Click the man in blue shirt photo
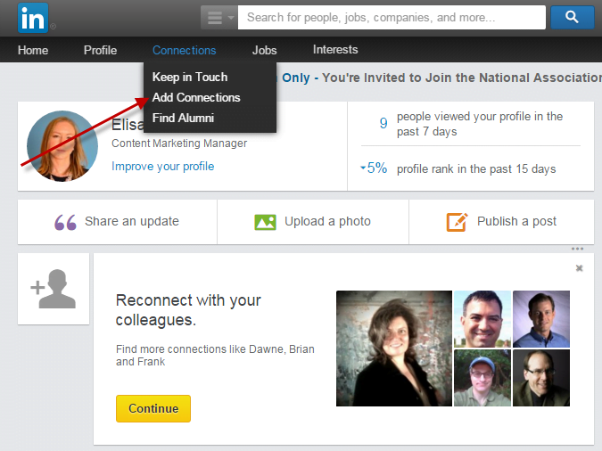Viewport: 602px width, 451px height. [541, 319]
